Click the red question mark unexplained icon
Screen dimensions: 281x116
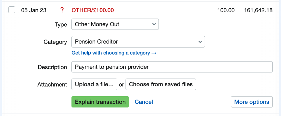pos(62,10)
